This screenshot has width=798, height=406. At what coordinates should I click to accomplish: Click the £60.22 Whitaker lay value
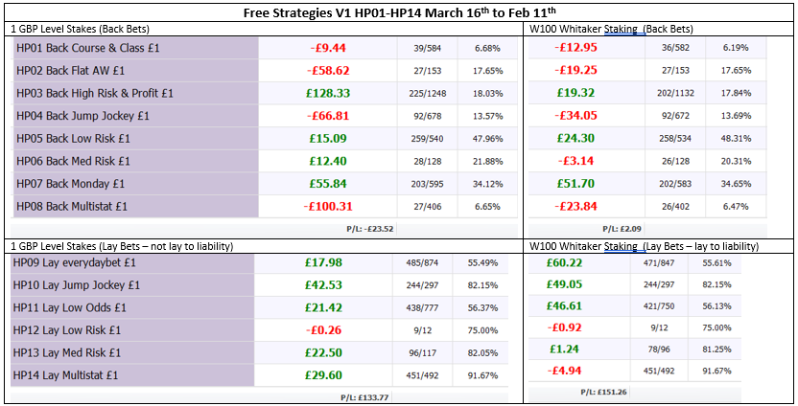point(563,262)
